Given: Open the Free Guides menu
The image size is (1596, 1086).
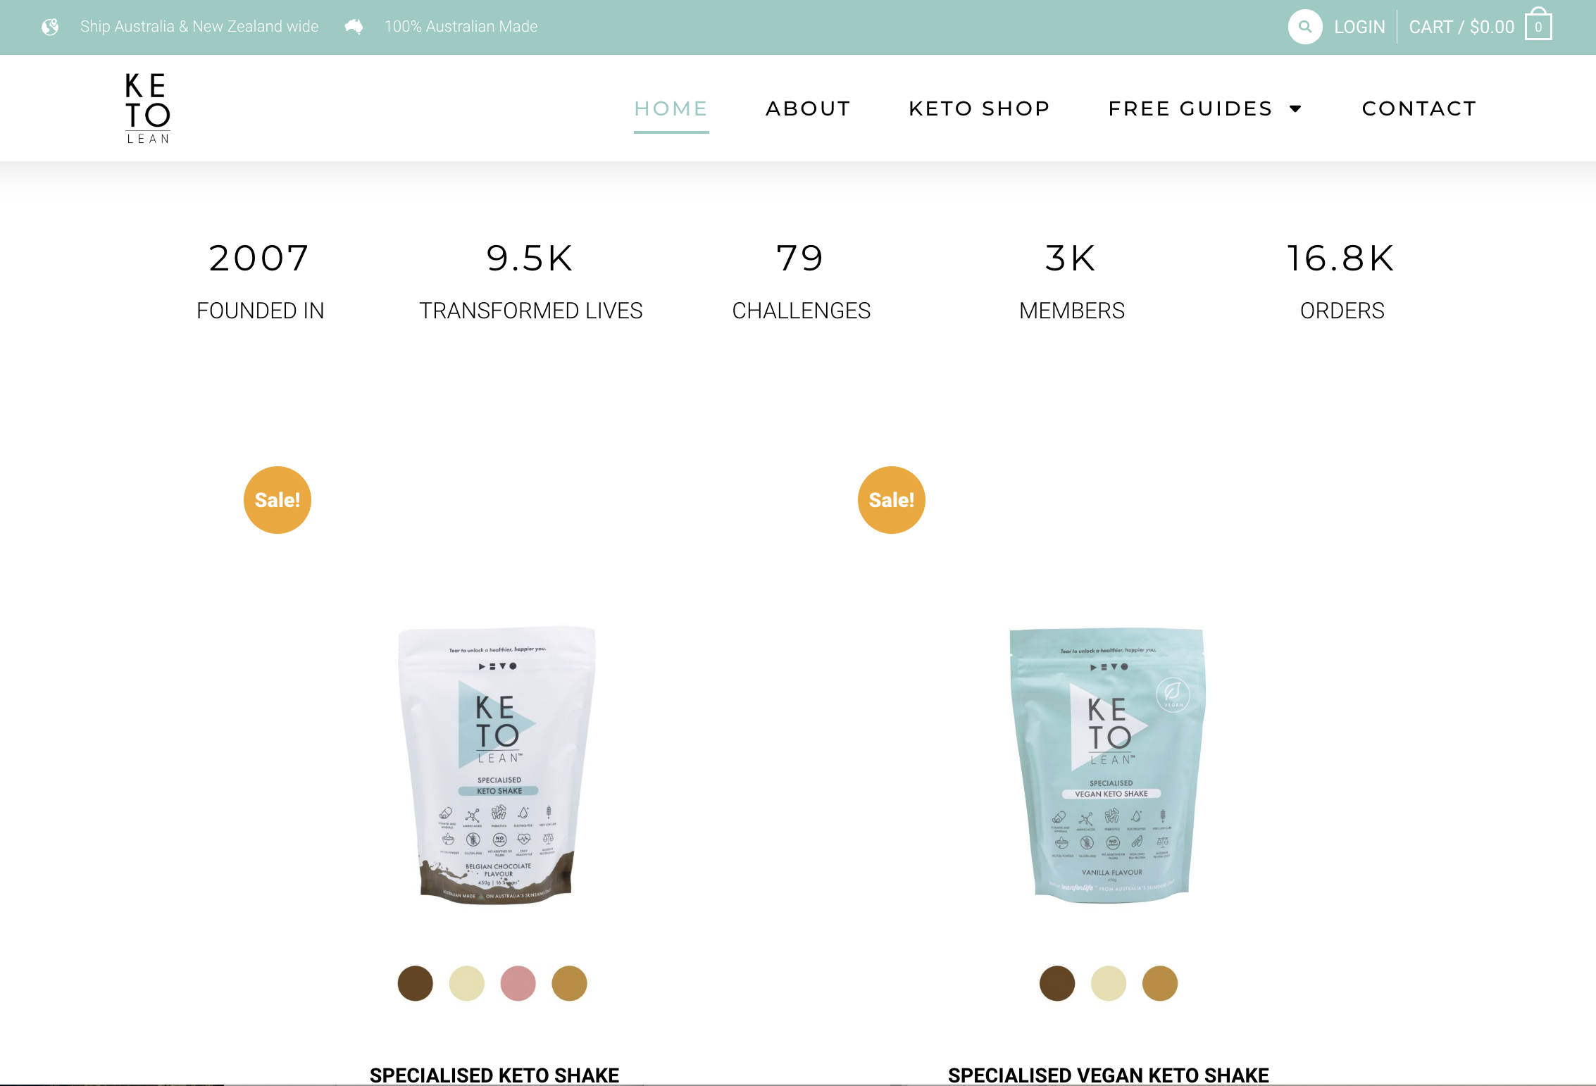Looking at the screenshot, I should (1190, 108).
